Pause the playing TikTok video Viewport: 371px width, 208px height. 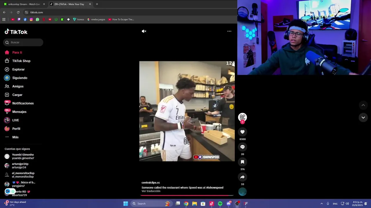(x=187, y=111)
